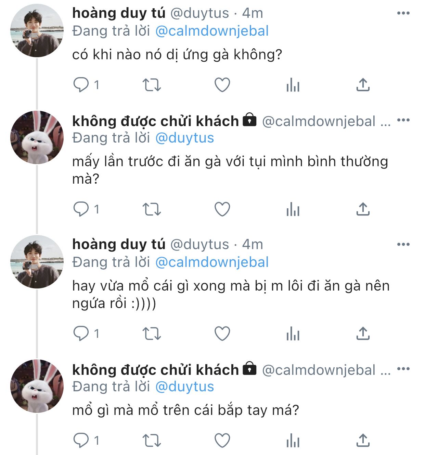Like the "mấy lần trước đi ăn gà" tweet
Image resolution: width=425 pixels, height=455 pixels.
tap(222, 209)
